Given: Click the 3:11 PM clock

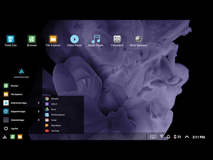Looking at the screenshot, I should click(199, 137).
